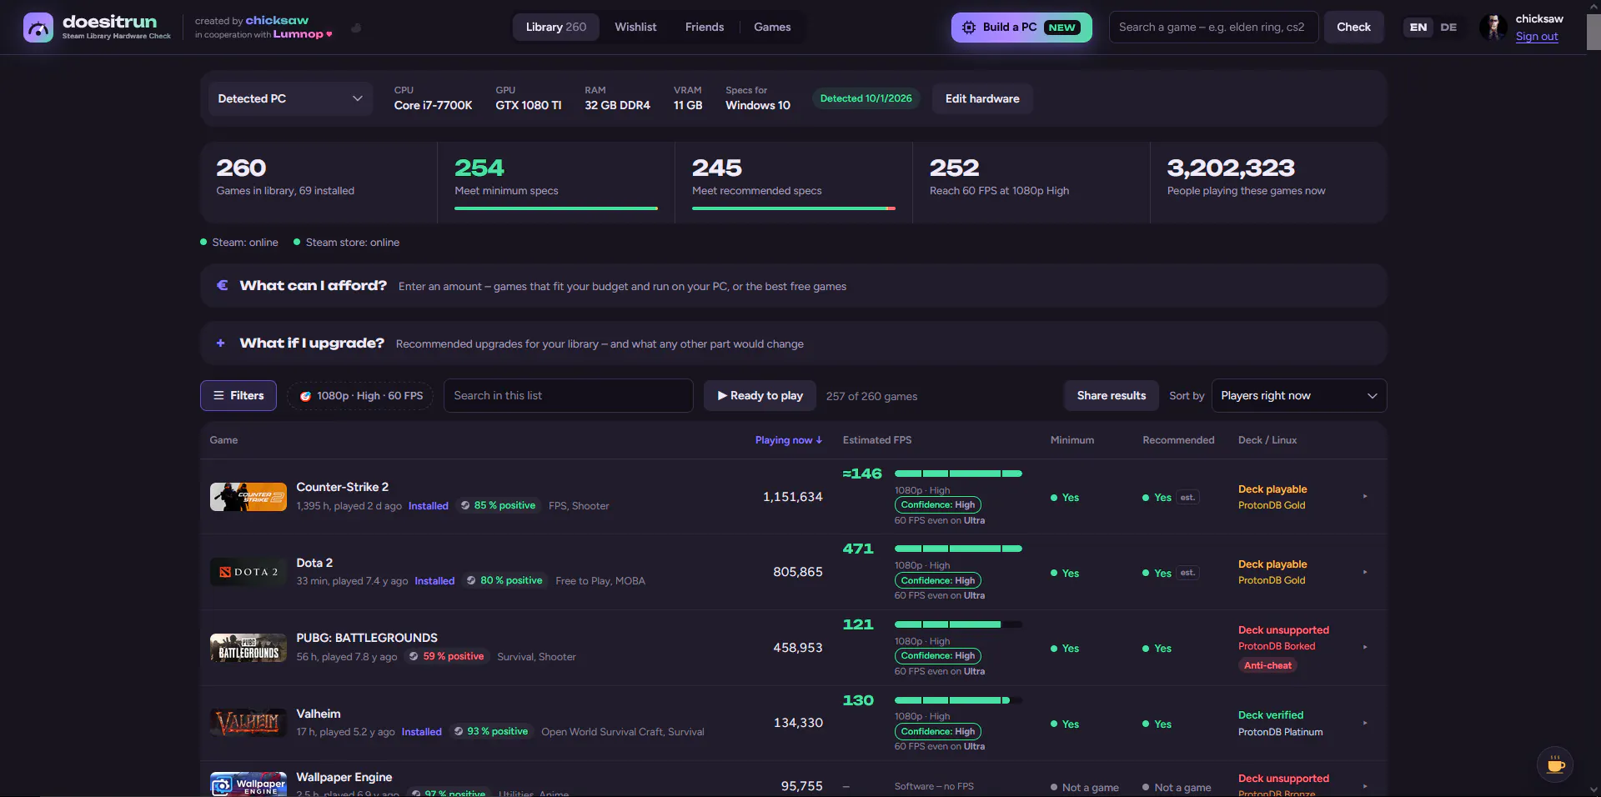Switch to the Wishlist tab
1601x797 pixels.
[x=635, y=27]
